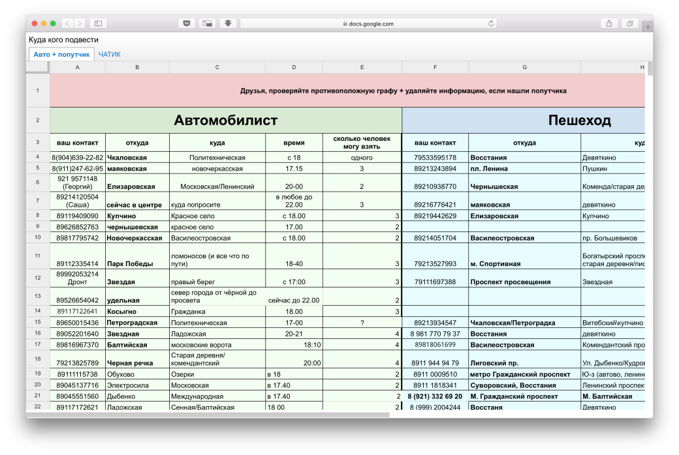This screenshot has height=455, width=679.
Task: Click the пл. Ленина cell
Action: [x=524, y=169]
